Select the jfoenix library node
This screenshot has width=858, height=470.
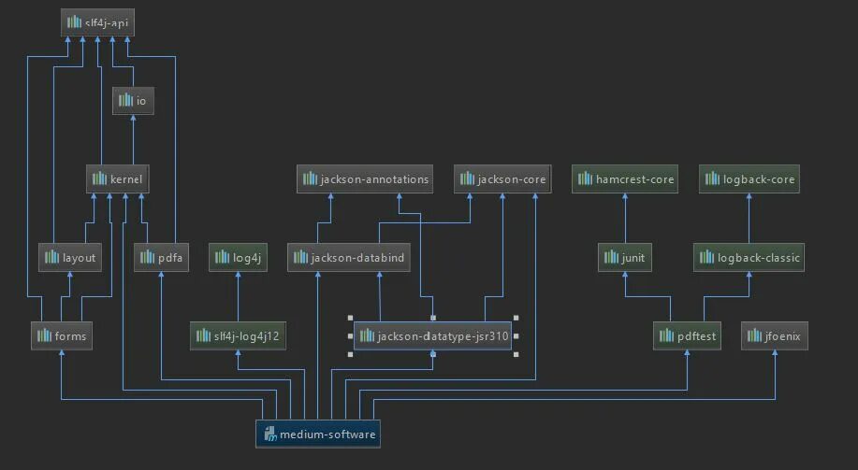pos(775,335)
